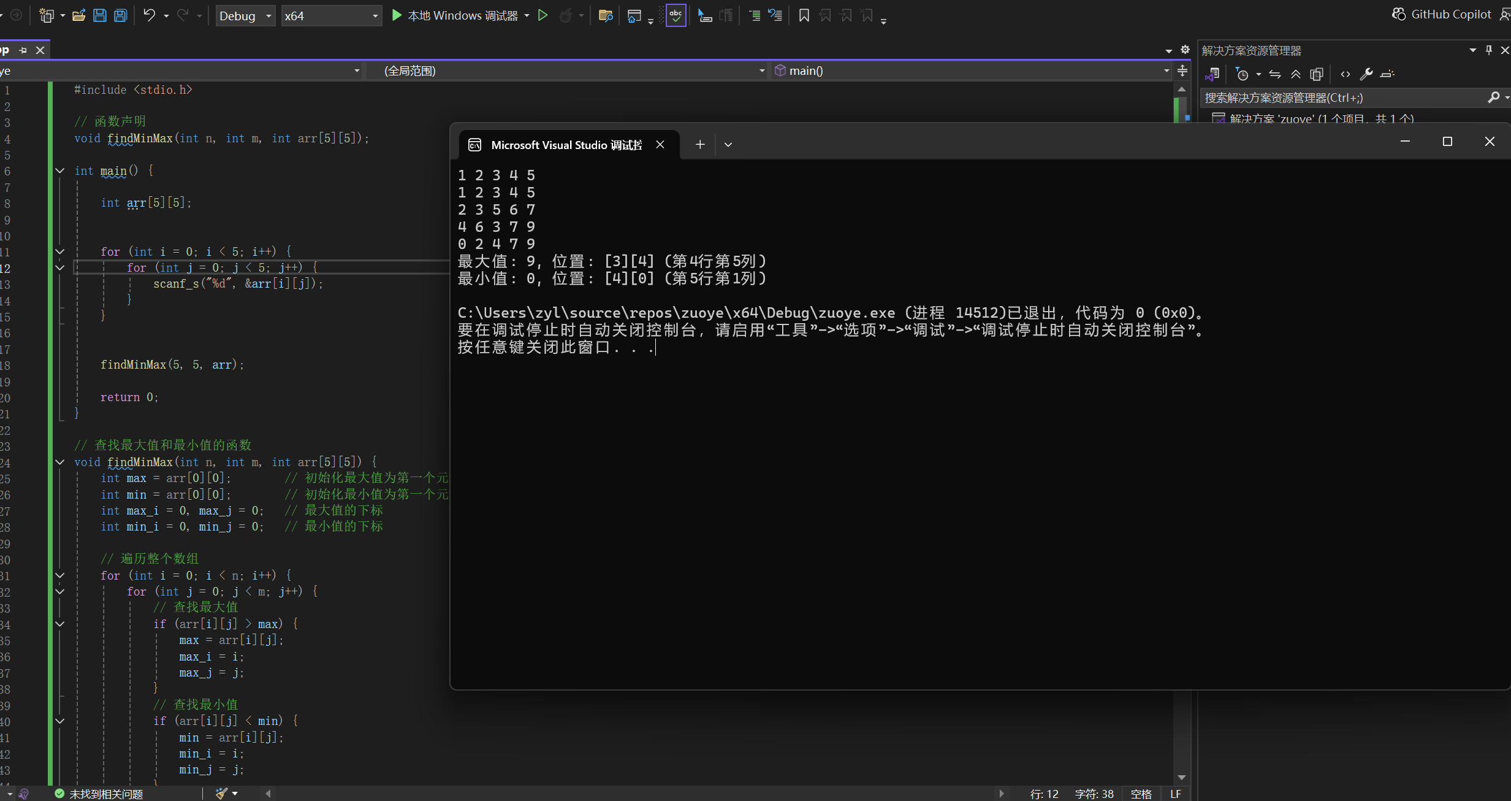Image resolution: width=1511 pixels, height=801 pixels.
Task: Click Show All Files icon in Solution Explorer
Action: pyautogui.click(x=1316, y=74)
